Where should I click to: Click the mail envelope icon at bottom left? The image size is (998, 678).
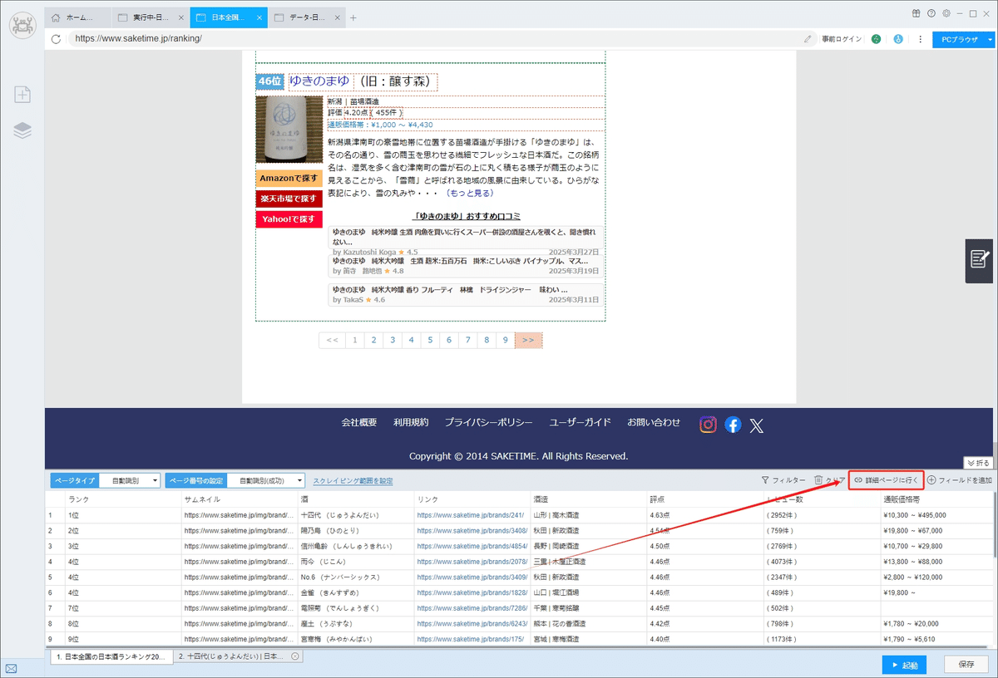(x=11, y=667)
